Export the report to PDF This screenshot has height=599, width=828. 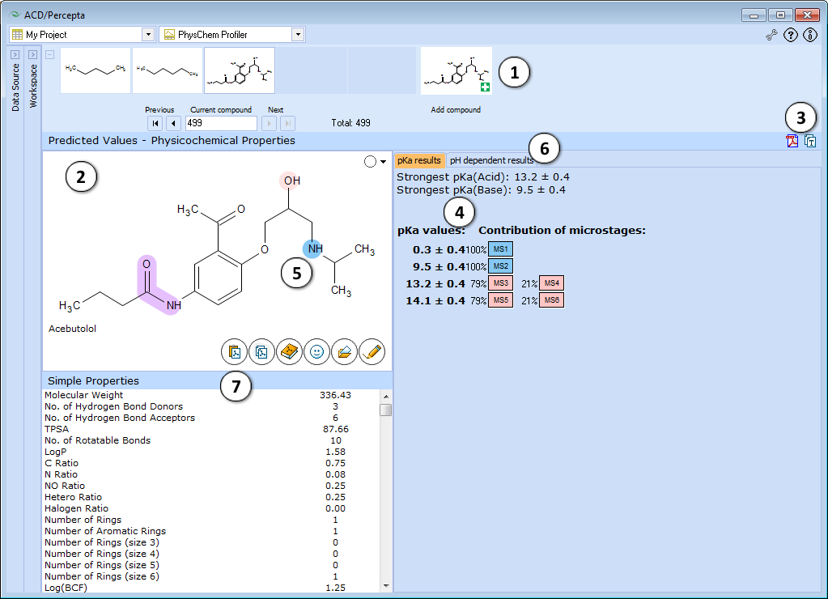pos(792,141)
